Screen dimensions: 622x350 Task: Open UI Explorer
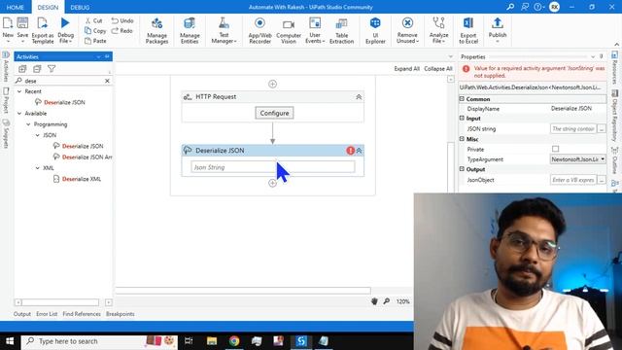click(x=375, y=30)
